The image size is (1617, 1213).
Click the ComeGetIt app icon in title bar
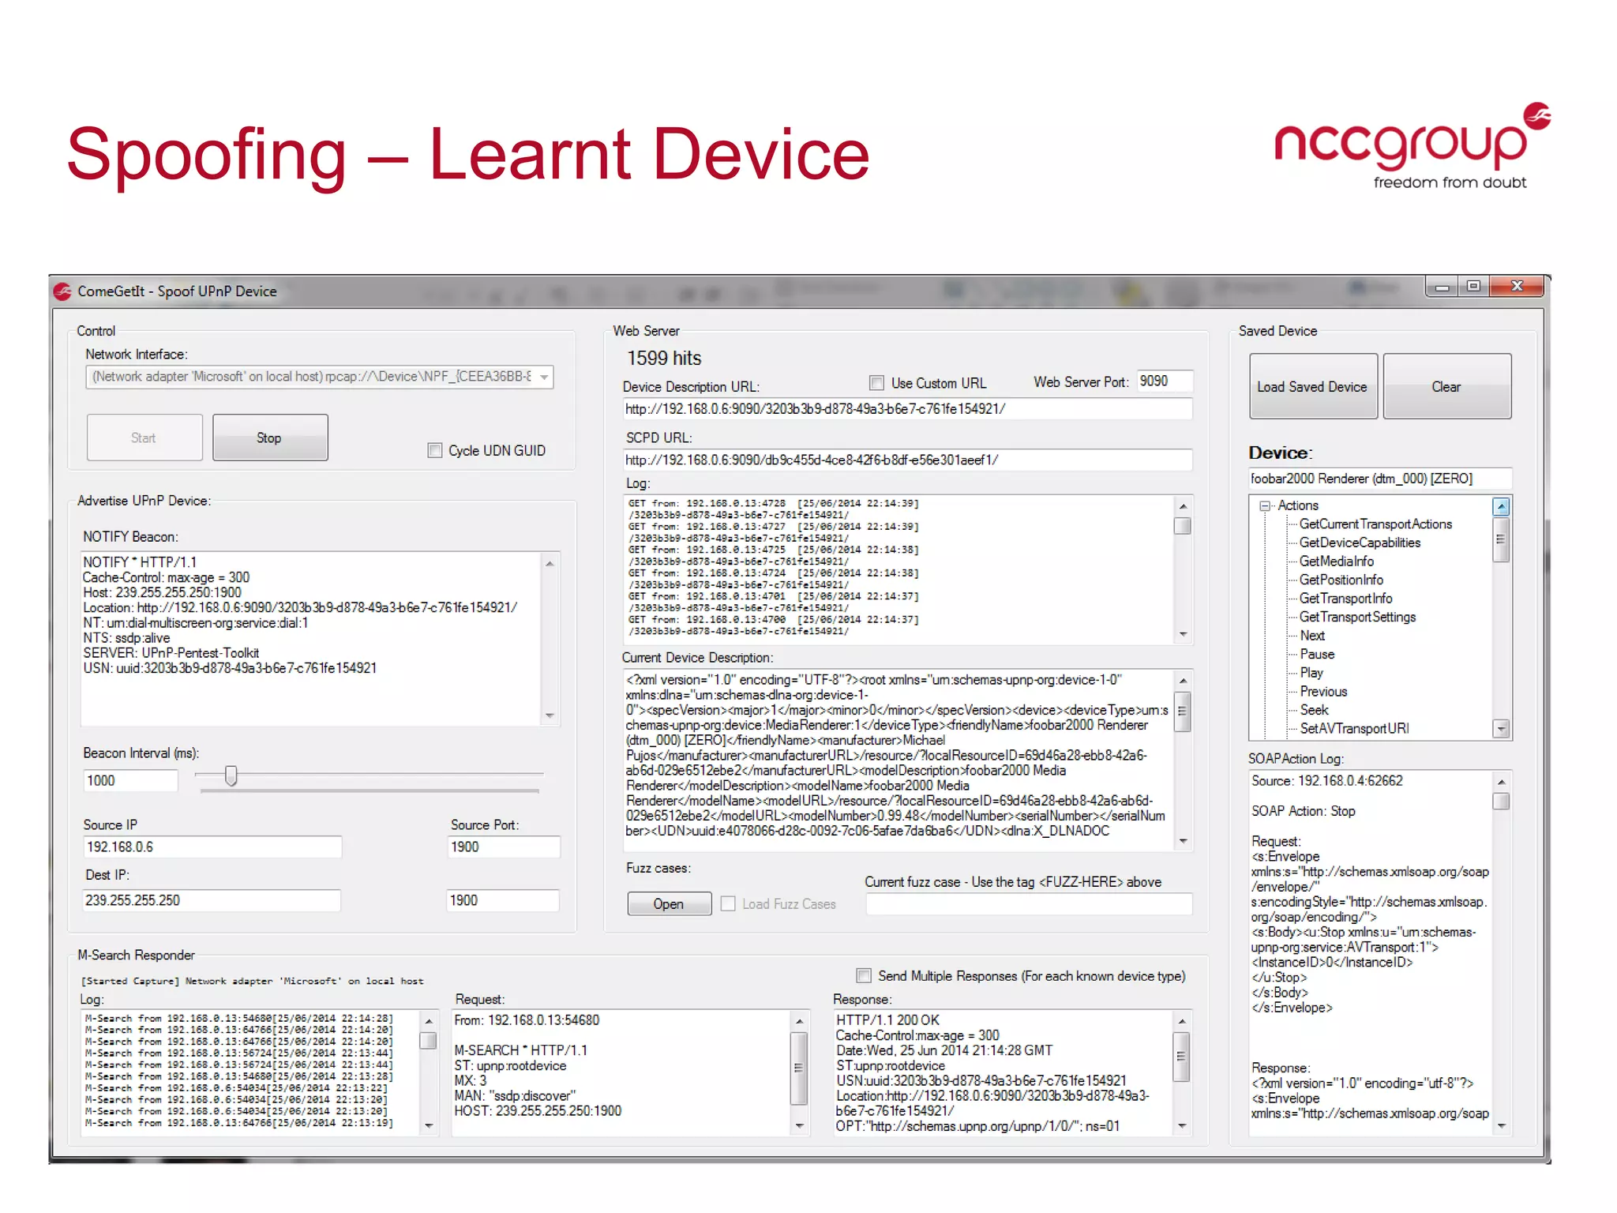[63, 291]
